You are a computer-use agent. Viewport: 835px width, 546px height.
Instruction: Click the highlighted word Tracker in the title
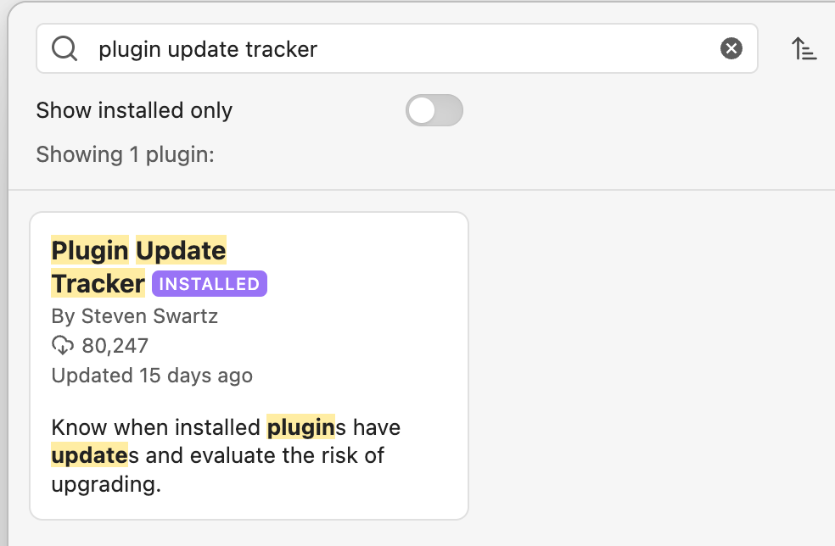coord(98,283)
